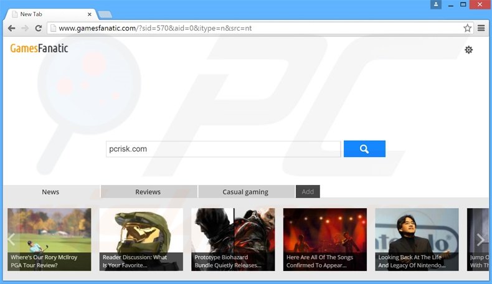The image size is (492, 284).
Task: Open the Prototype Biohazard Bundle article
Action: point(233,239)
